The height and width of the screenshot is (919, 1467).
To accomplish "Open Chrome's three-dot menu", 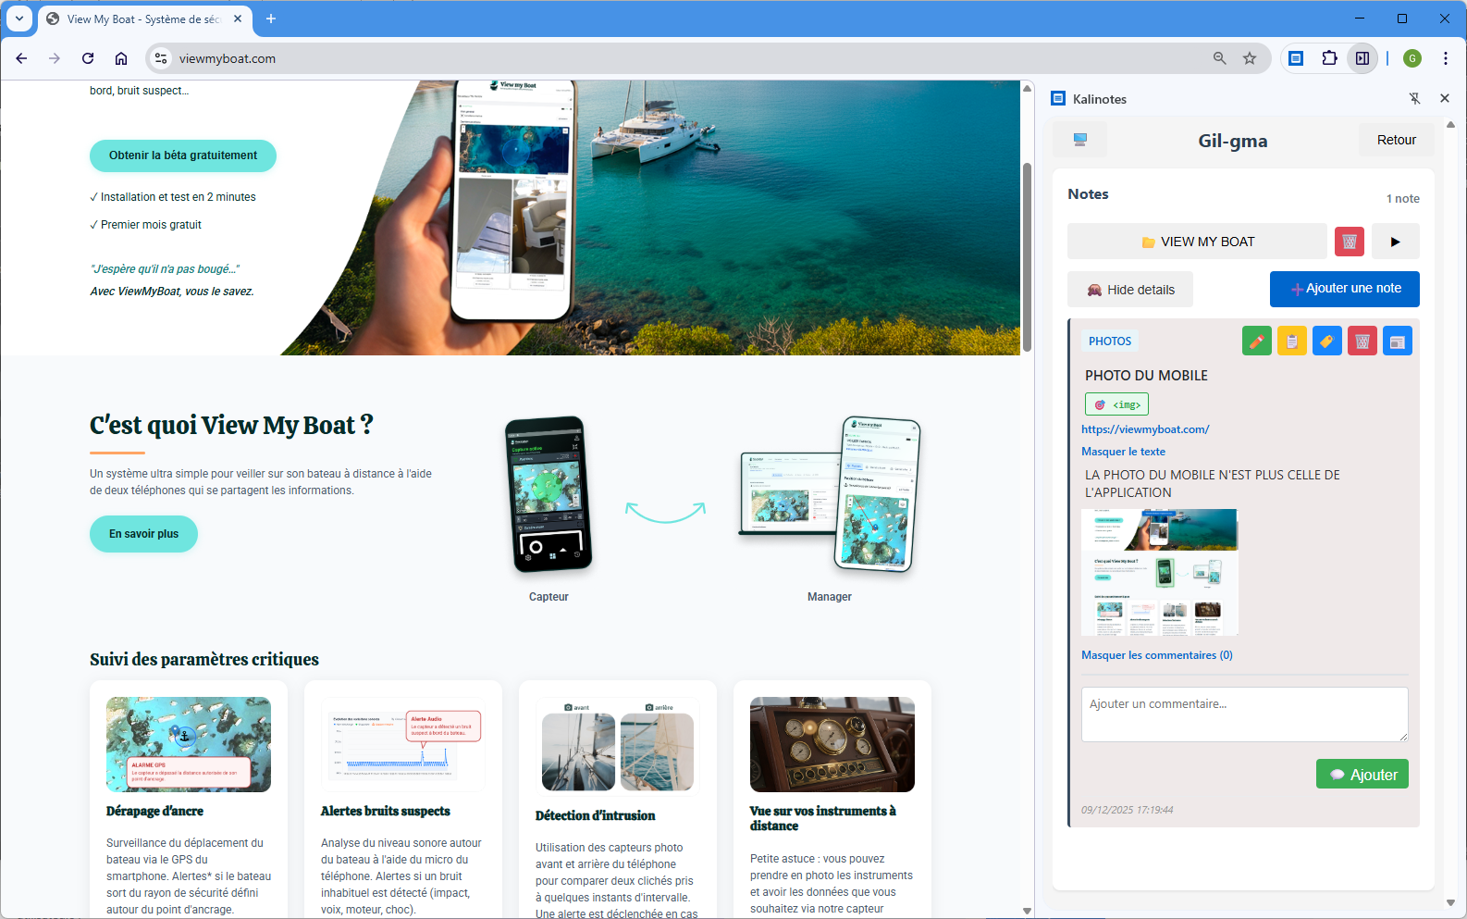I will pos(1445,58).
